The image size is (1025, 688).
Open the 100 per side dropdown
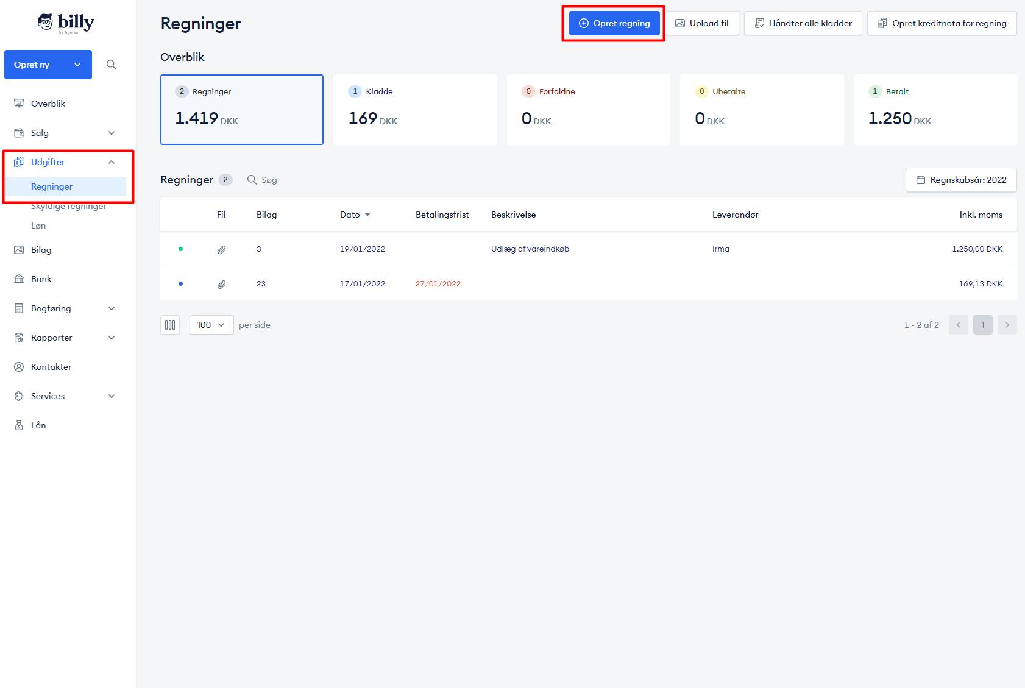point(211,325)
